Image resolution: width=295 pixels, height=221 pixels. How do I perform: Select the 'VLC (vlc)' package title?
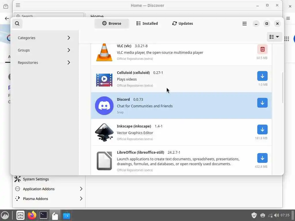[x=124, y=46]
